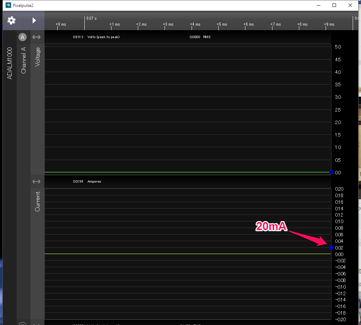
Task: Click the double-arrow icon above Current
Action: (36, 182)
